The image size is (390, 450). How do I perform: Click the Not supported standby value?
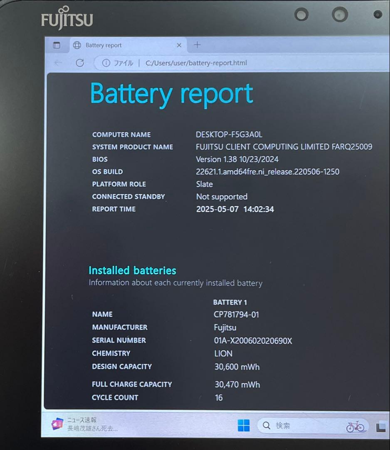[222, 197]
